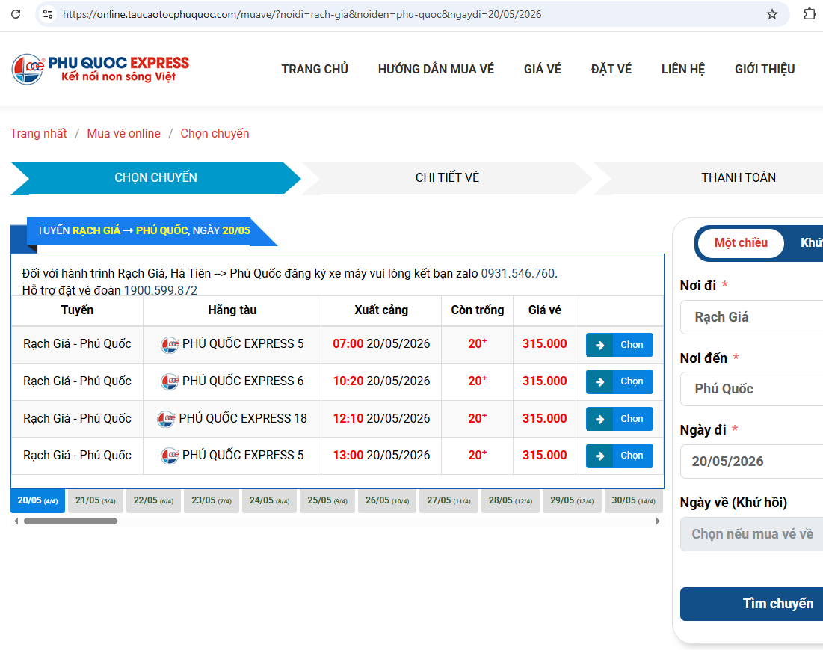This screenshot has width=823, height=650.
Task: Select the 22/05 date tab
Action: 153,501
